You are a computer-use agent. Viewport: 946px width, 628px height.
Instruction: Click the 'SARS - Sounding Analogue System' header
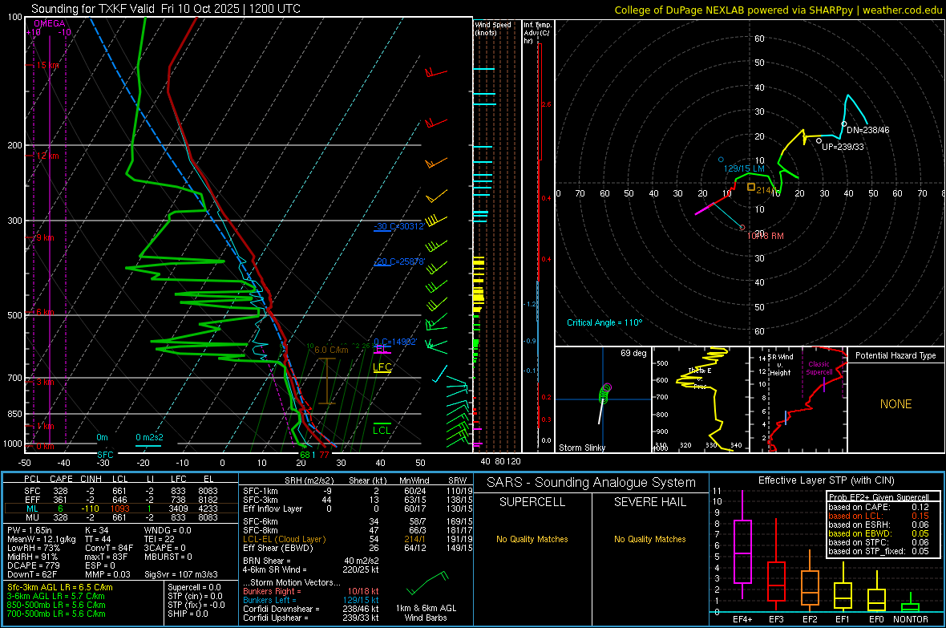[x=592, y=483]
